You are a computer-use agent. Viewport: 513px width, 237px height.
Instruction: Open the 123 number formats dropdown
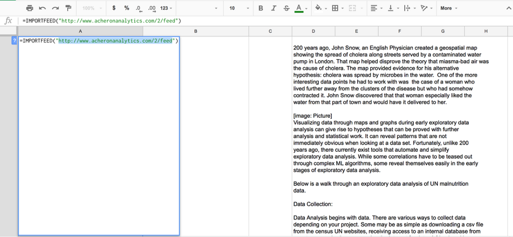(x=166, y=8)
